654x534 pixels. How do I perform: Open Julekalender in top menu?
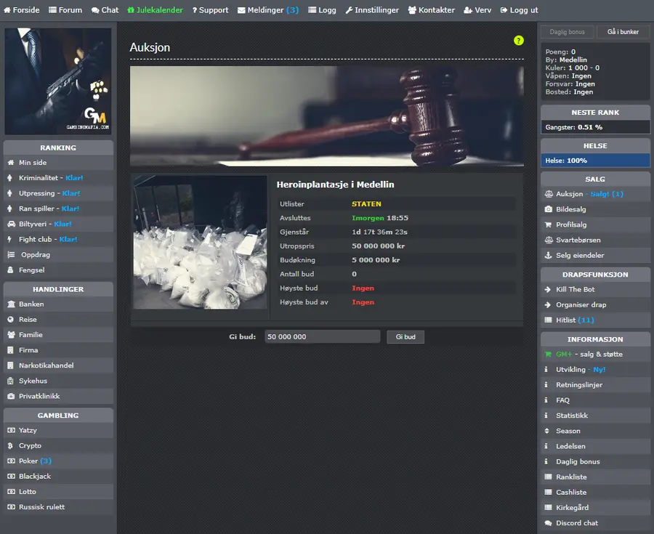pyautogui.click(x=156, y=10)
